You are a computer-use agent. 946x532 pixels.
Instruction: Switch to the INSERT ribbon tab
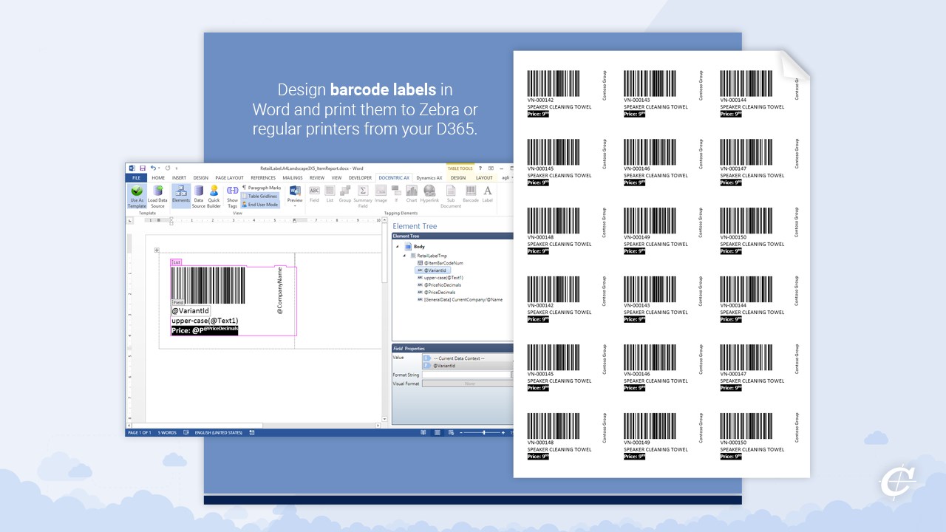[180, 178]
